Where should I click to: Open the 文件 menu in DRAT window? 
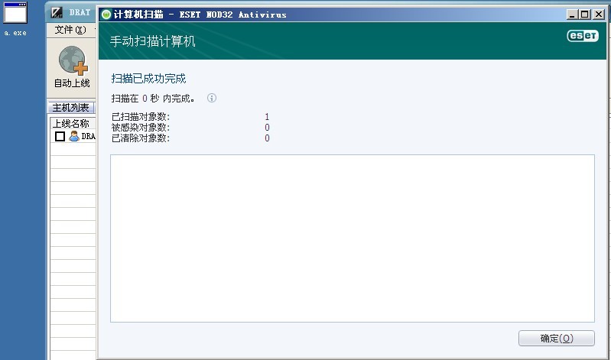(70, 30)
